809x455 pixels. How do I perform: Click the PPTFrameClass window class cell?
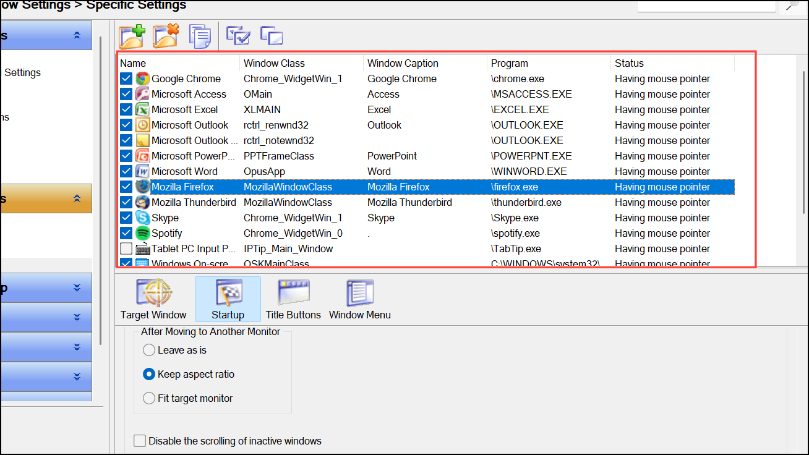pyautogui.click(x=279, y=156)
